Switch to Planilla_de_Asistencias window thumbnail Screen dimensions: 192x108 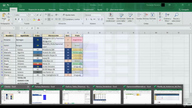168,95
